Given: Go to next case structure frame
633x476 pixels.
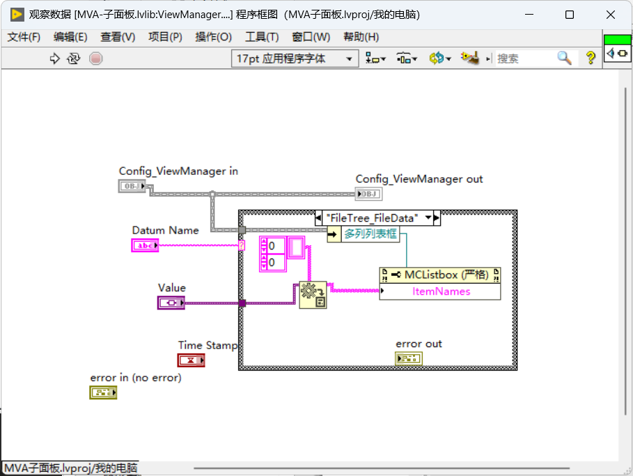Looking at the screenshot, I should coord(437,218).
